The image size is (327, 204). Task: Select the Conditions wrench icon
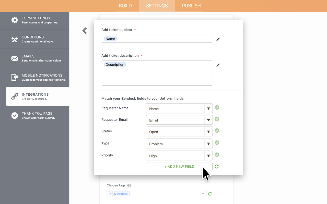[x=15, y=39]
